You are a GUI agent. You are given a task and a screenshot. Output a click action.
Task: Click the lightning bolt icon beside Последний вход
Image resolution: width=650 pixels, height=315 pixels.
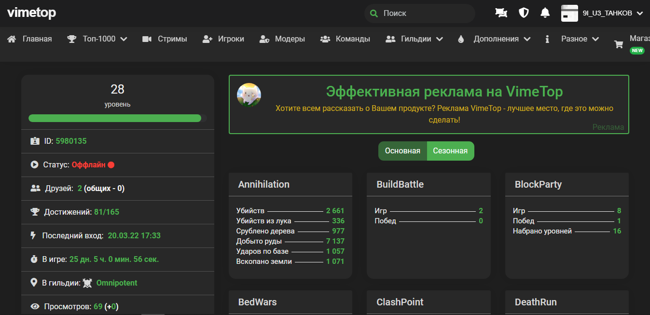click(33, 235)
